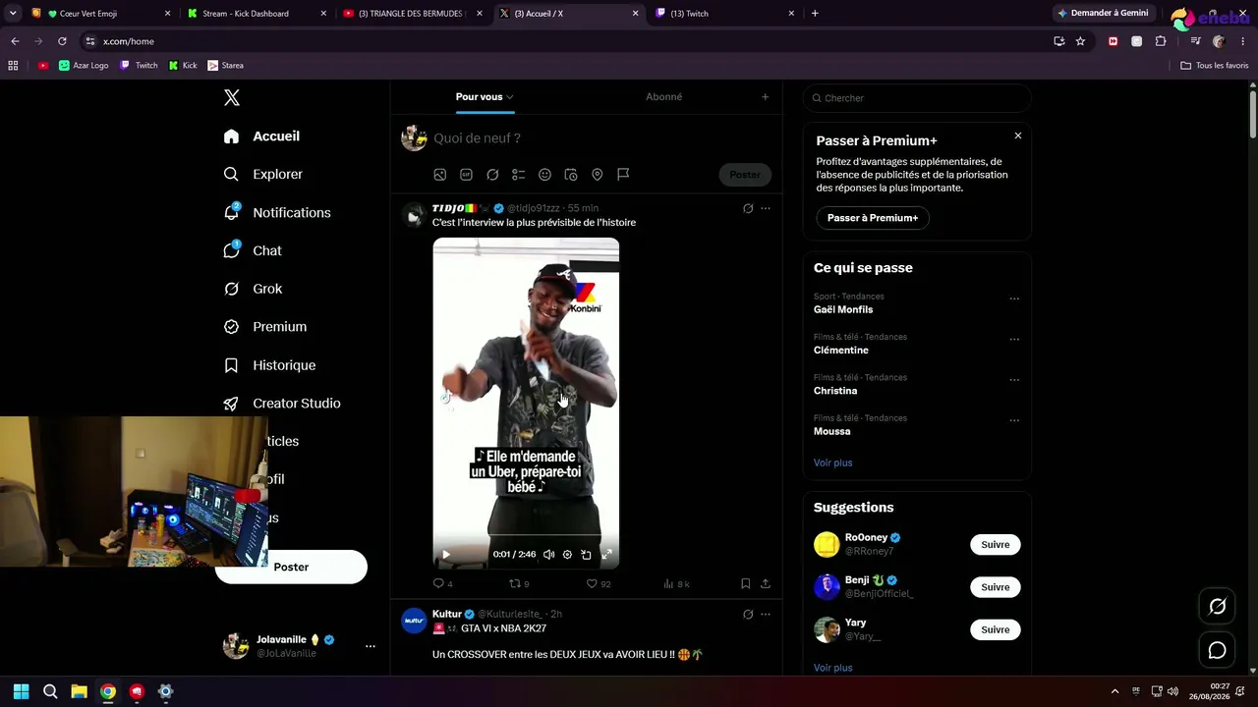Click Voir plus under the trends list

(x=832, y=463)
